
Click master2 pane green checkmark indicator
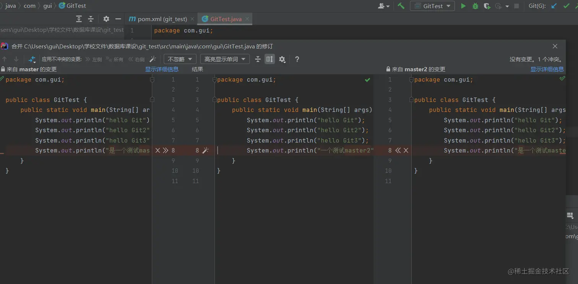562,79
